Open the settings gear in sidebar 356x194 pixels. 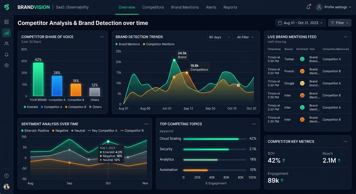(7, 65)
